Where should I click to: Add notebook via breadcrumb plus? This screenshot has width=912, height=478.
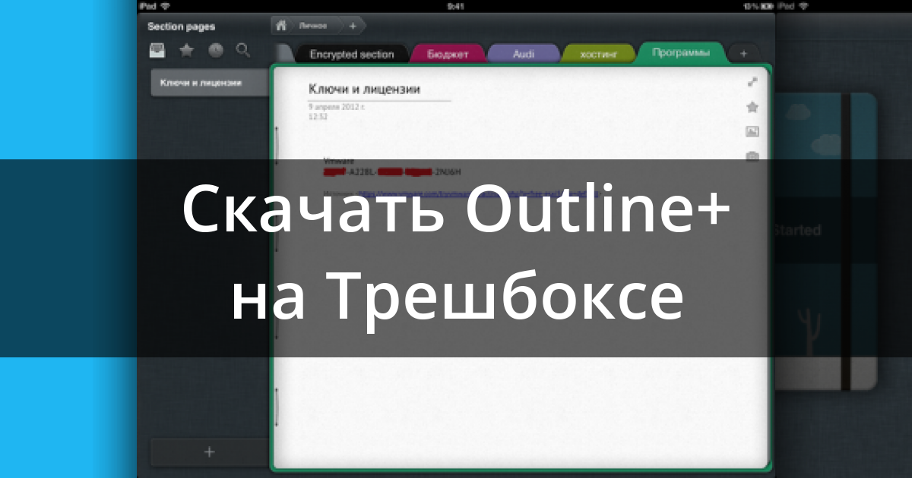pyautogui.click(x=352, y=25)
